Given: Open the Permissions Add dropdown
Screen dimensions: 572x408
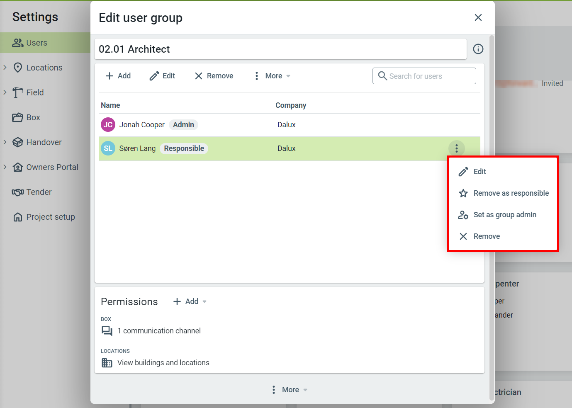Looking at the screenshot, I should pyautogui.click(x=190, y=301).
